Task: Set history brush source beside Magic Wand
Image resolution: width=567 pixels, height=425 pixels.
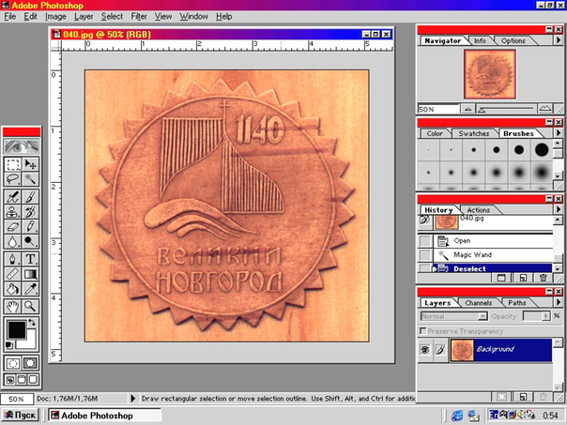Action: pyautogui.click(x=425, y=255)
